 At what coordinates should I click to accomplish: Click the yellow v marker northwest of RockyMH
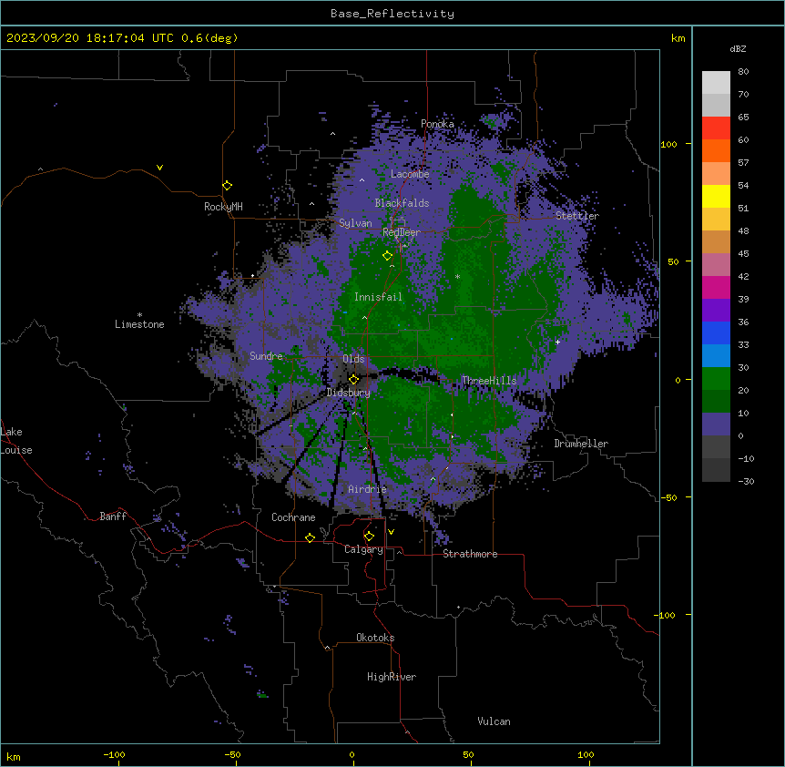pyautogui.click(x=159, y=168)
